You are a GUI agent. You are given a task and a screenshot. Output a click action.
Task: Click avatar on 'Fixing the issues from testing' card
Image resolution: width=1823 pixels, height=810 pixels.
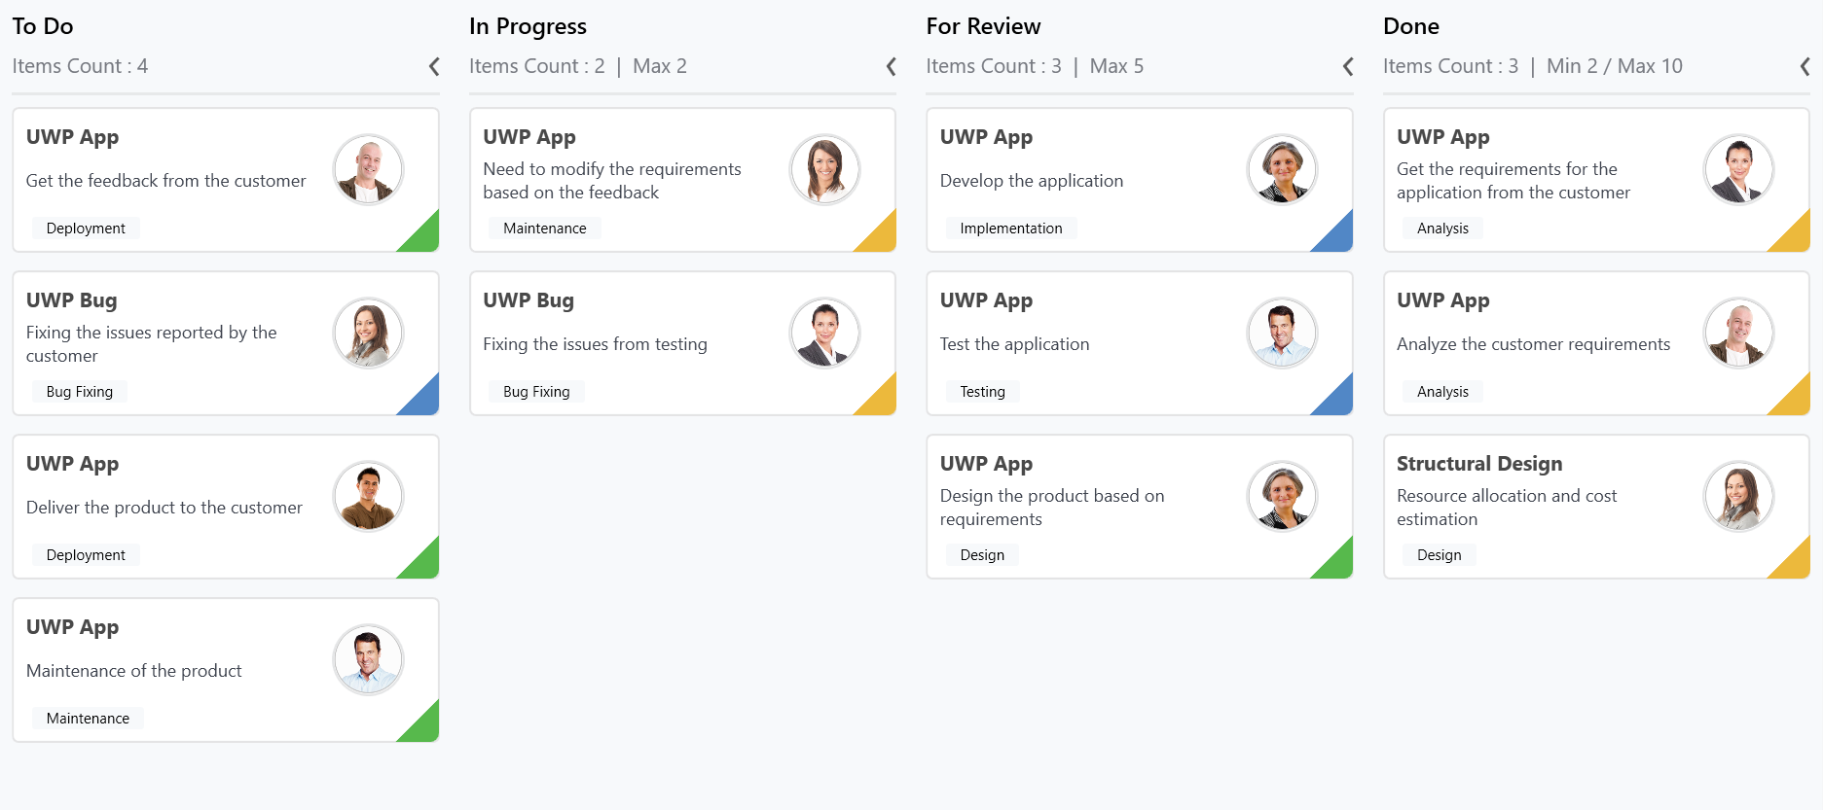click(824, 333)
